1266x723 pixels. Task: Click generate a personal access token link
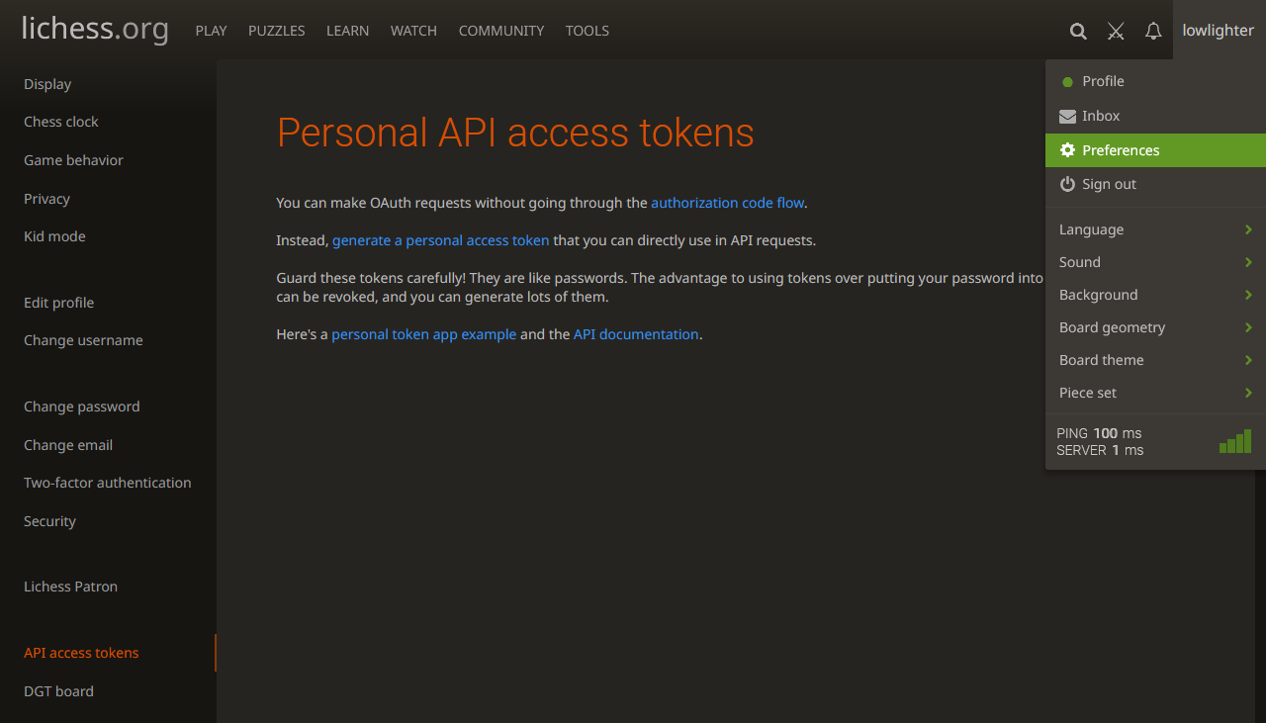pos(440,240)
